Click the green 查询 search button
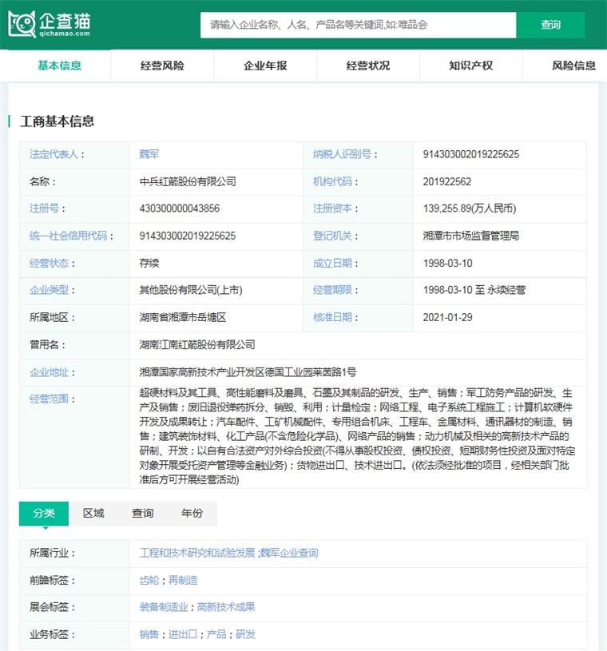The image size is (607, 651). coord(550,25)
